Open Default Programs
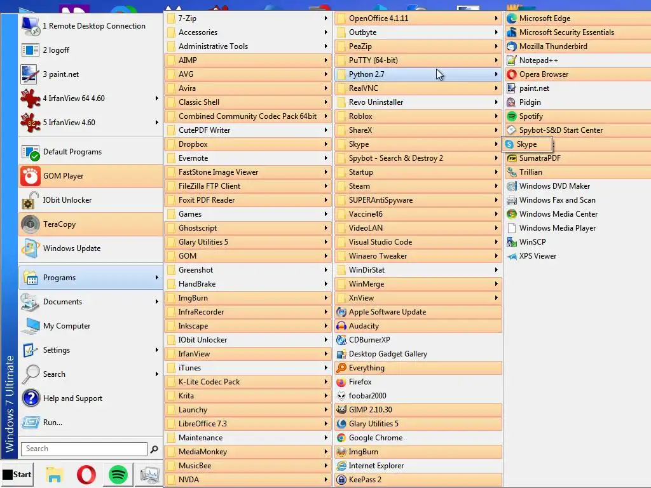This screenshot has width=651, height=488. point(90,152)
